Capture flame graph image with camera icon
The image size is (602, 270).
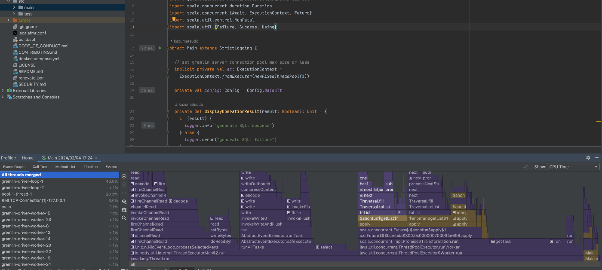(124, 210)
